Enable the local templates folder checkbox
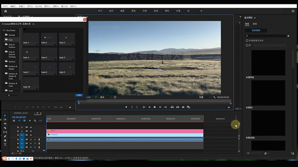The image size is (298, 167). pyautogui.click(x=247, y=40)
